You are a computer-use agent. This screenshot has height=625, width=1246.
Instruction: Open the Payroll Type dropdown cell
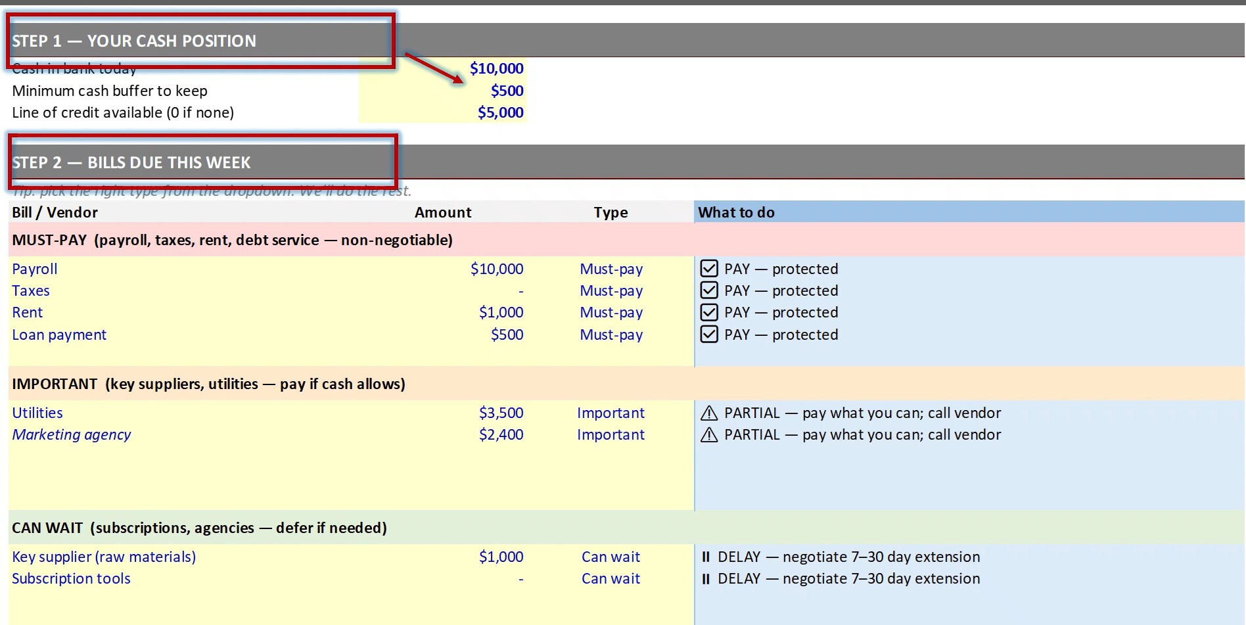click(611, 269)
